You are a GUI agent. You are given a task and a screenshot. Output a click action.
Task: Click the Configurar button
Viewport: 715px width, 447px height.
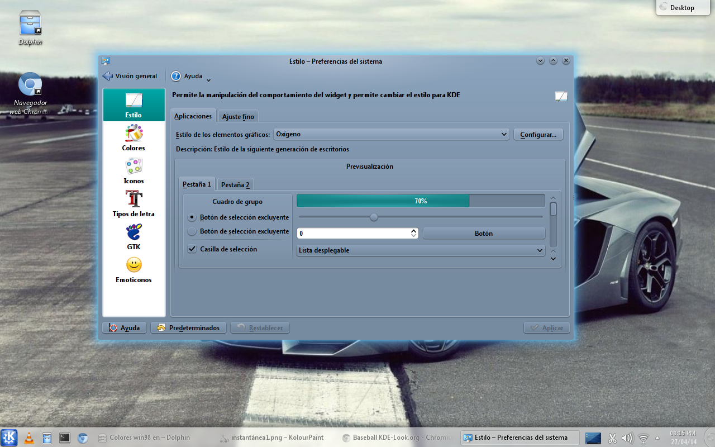coord(538,134)
